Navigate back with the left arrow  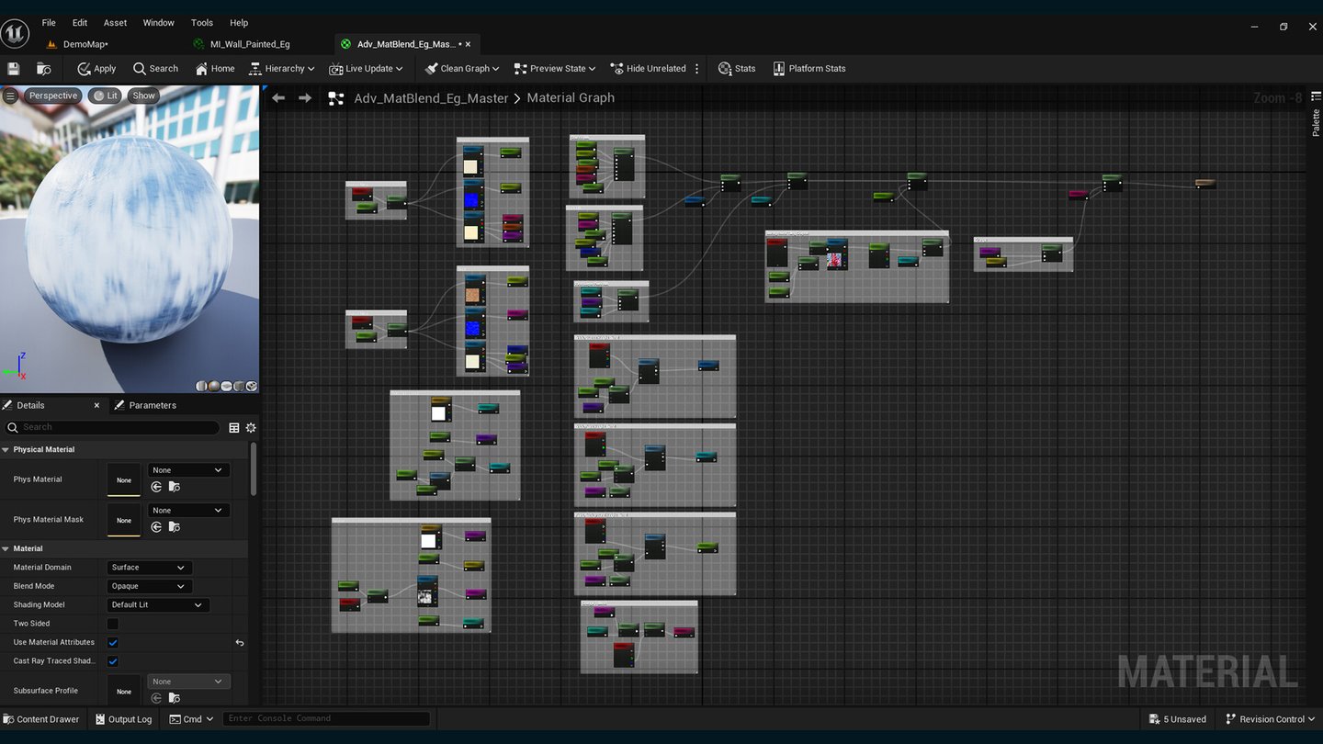pos(278,98)
